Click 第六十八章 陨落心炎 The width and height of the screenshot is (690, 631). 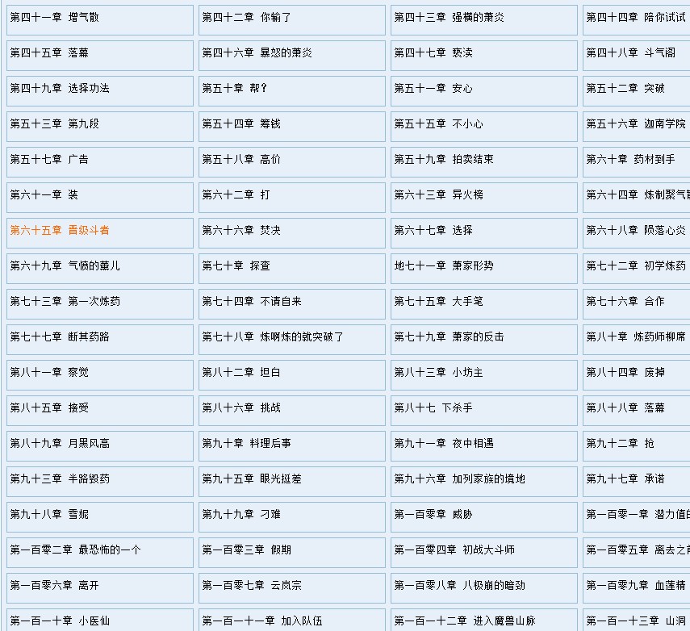(x=636, y=231)
